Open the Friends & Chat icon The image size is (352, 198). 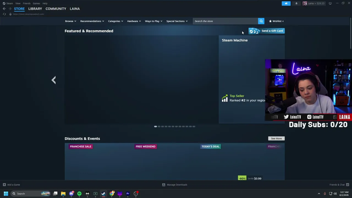pos(348,185)
